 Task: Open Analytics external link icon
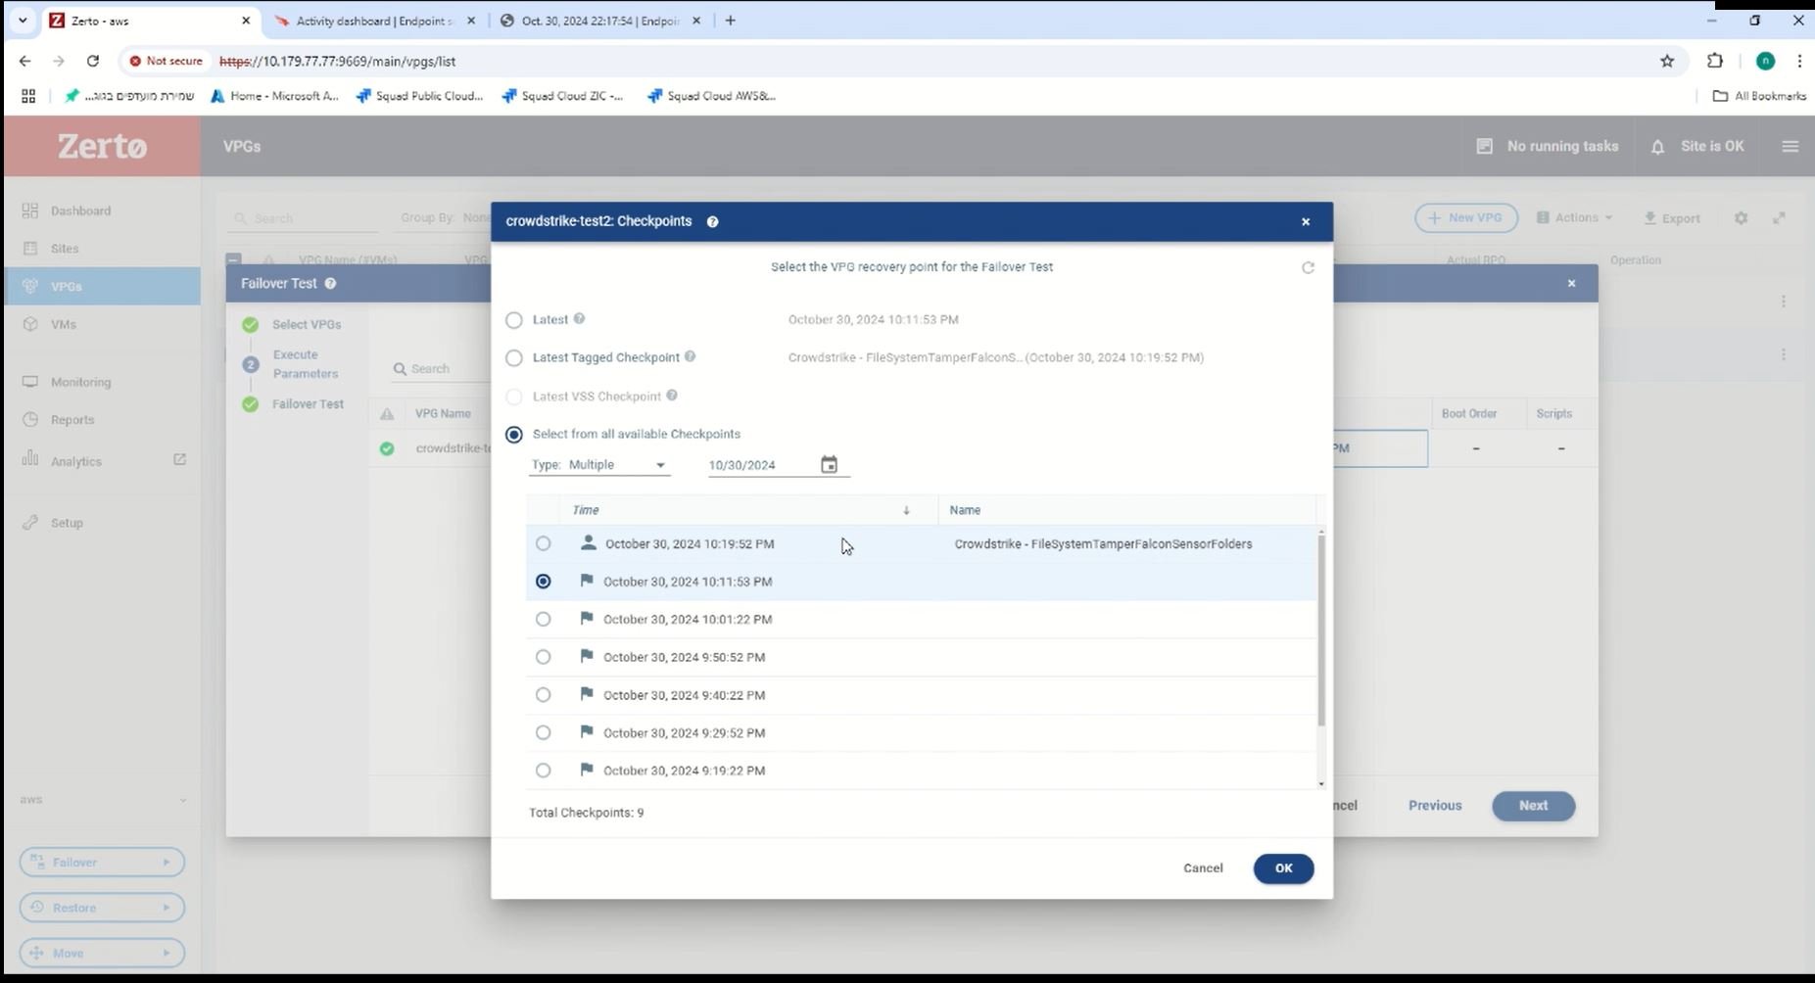[x=179, y=459]
